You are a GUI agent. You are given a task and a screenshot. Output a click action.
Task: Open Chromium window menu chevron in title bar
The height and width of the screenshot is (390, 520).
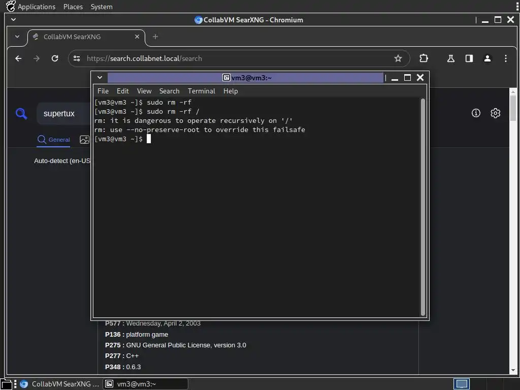coord(13,20)
